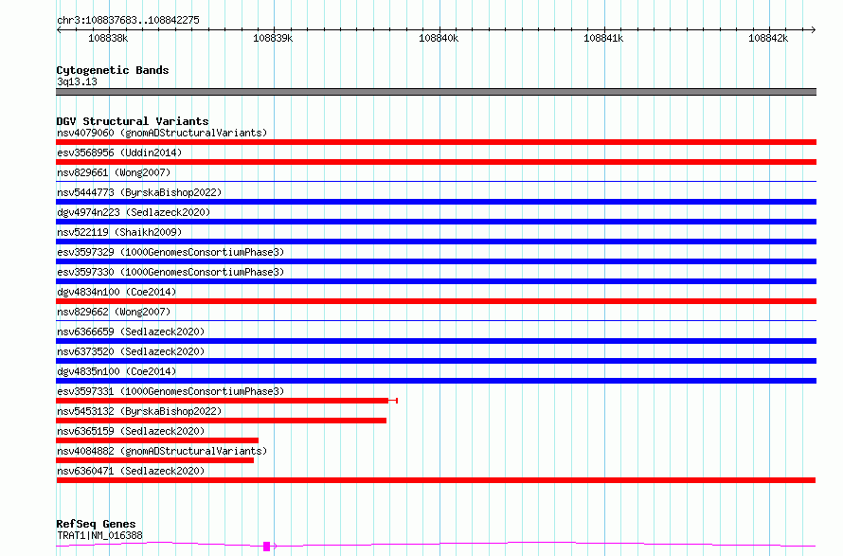Click the 108842k ruler position label
This screenshot has height=556, width=843.
point(768,38)
